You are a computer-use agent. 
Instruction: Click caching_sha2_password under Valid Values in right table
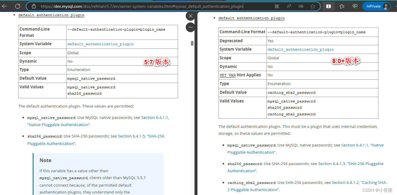coord(292,114)
